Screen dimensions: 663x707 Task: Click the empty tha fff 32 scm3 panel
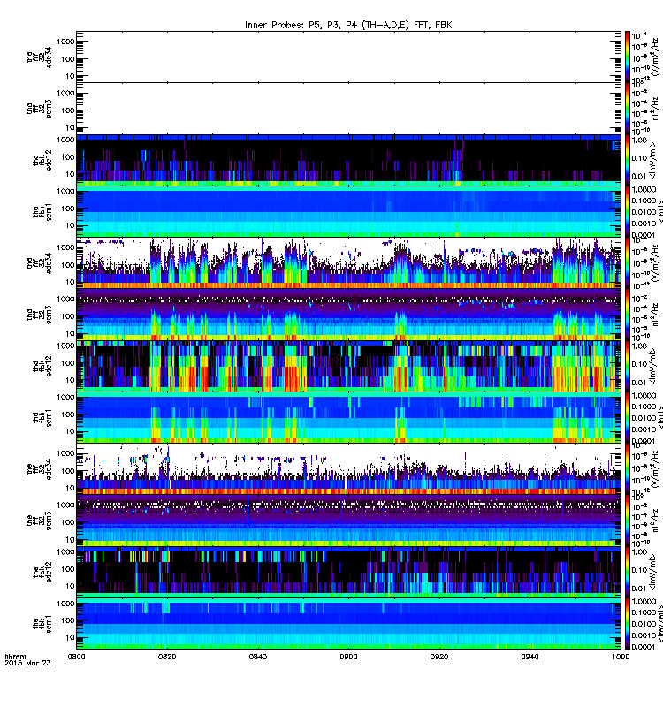pyautogui.click(x=348, y=109)
